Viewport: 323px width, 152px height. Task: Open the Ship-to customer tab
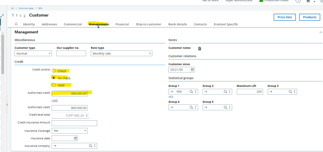(148, 24)
